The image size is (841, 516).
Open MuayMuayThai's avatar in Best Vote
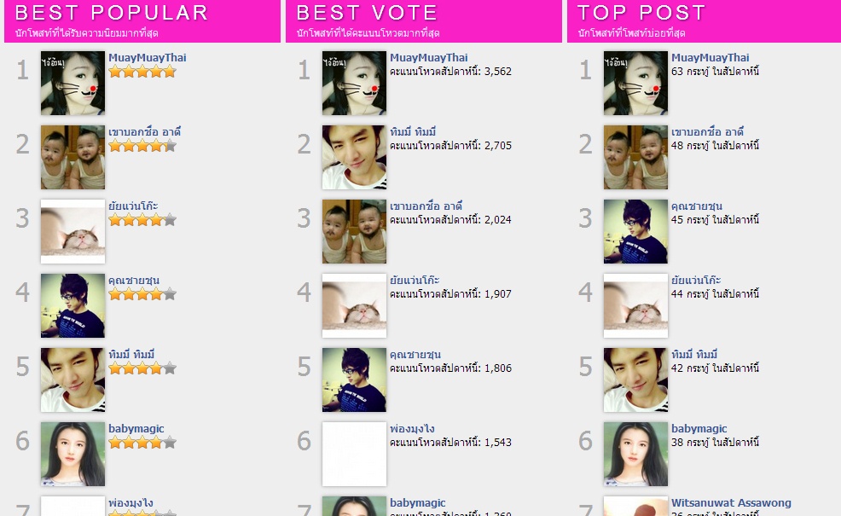pyautogui.click(x=354, y=83)
